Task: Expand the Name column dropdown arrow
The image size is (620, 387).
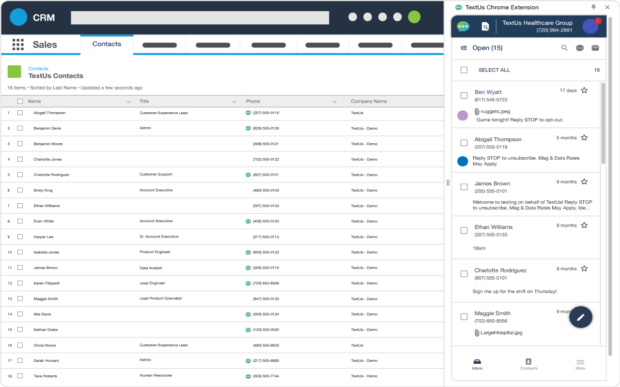Action: coord(128,102)
